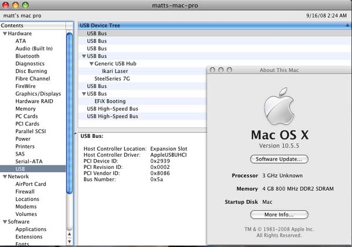Image resolution: width=352 pixels, height=247 pixels.
Task: Choose Serial-ATA from the hardware list
Action: [28, 161]
